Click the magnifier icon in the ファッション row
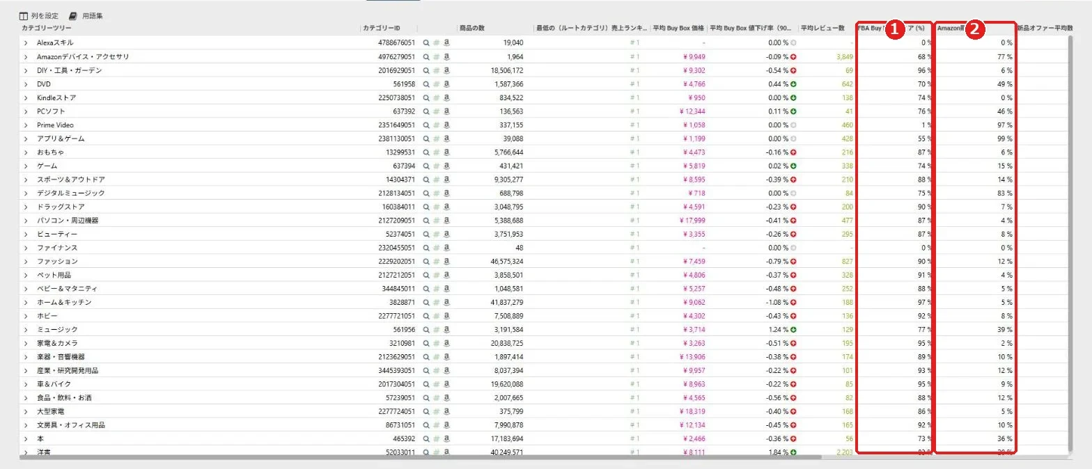This screenshot has width=1092, height=469. [x=426, y=262]
